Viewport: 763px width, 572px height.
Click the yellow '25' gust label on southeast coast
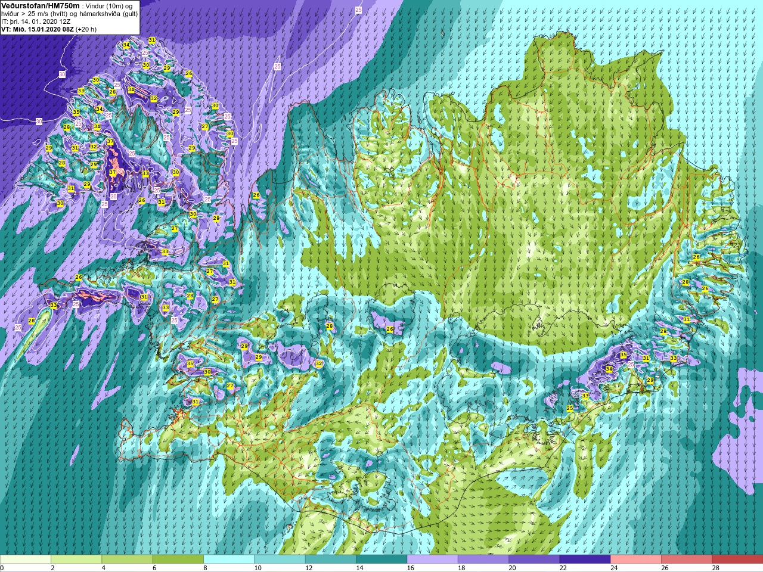(569, 408)
